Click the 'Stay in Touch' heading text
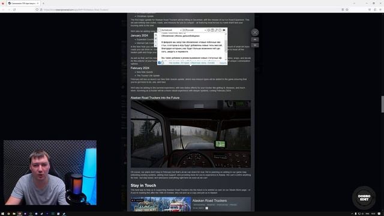This screenshot has width=384, height=216. click(x=143, y=185)
